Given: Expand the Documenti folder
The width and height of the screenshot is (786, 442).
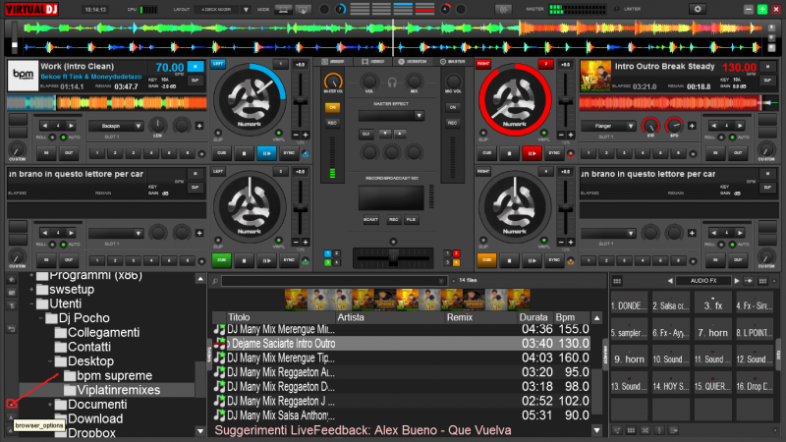Looking at the screenshot, I should [x=50, y=405].
